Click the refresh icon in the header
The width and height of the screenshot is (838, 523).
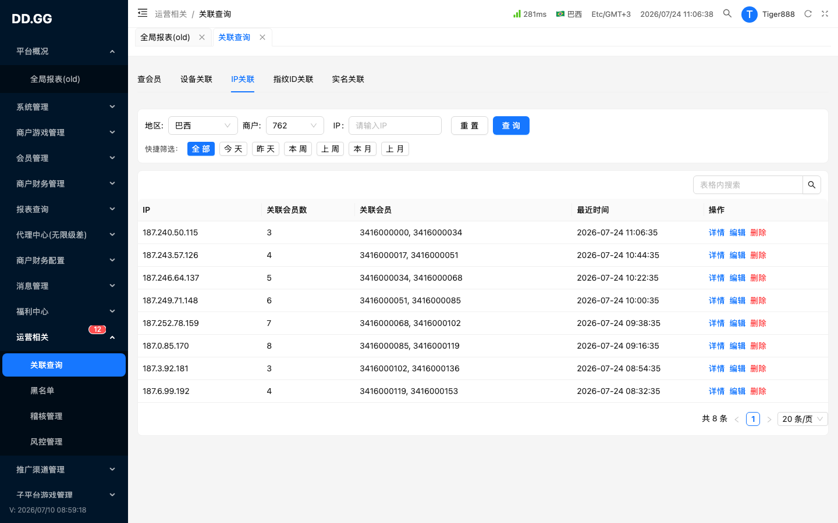(x=808, y=13)
